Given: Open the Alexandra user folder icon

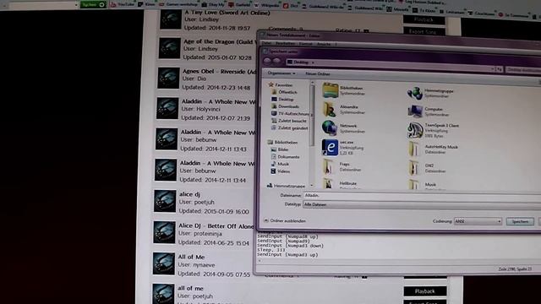Looking at the screenshot, I should [330, 109].
